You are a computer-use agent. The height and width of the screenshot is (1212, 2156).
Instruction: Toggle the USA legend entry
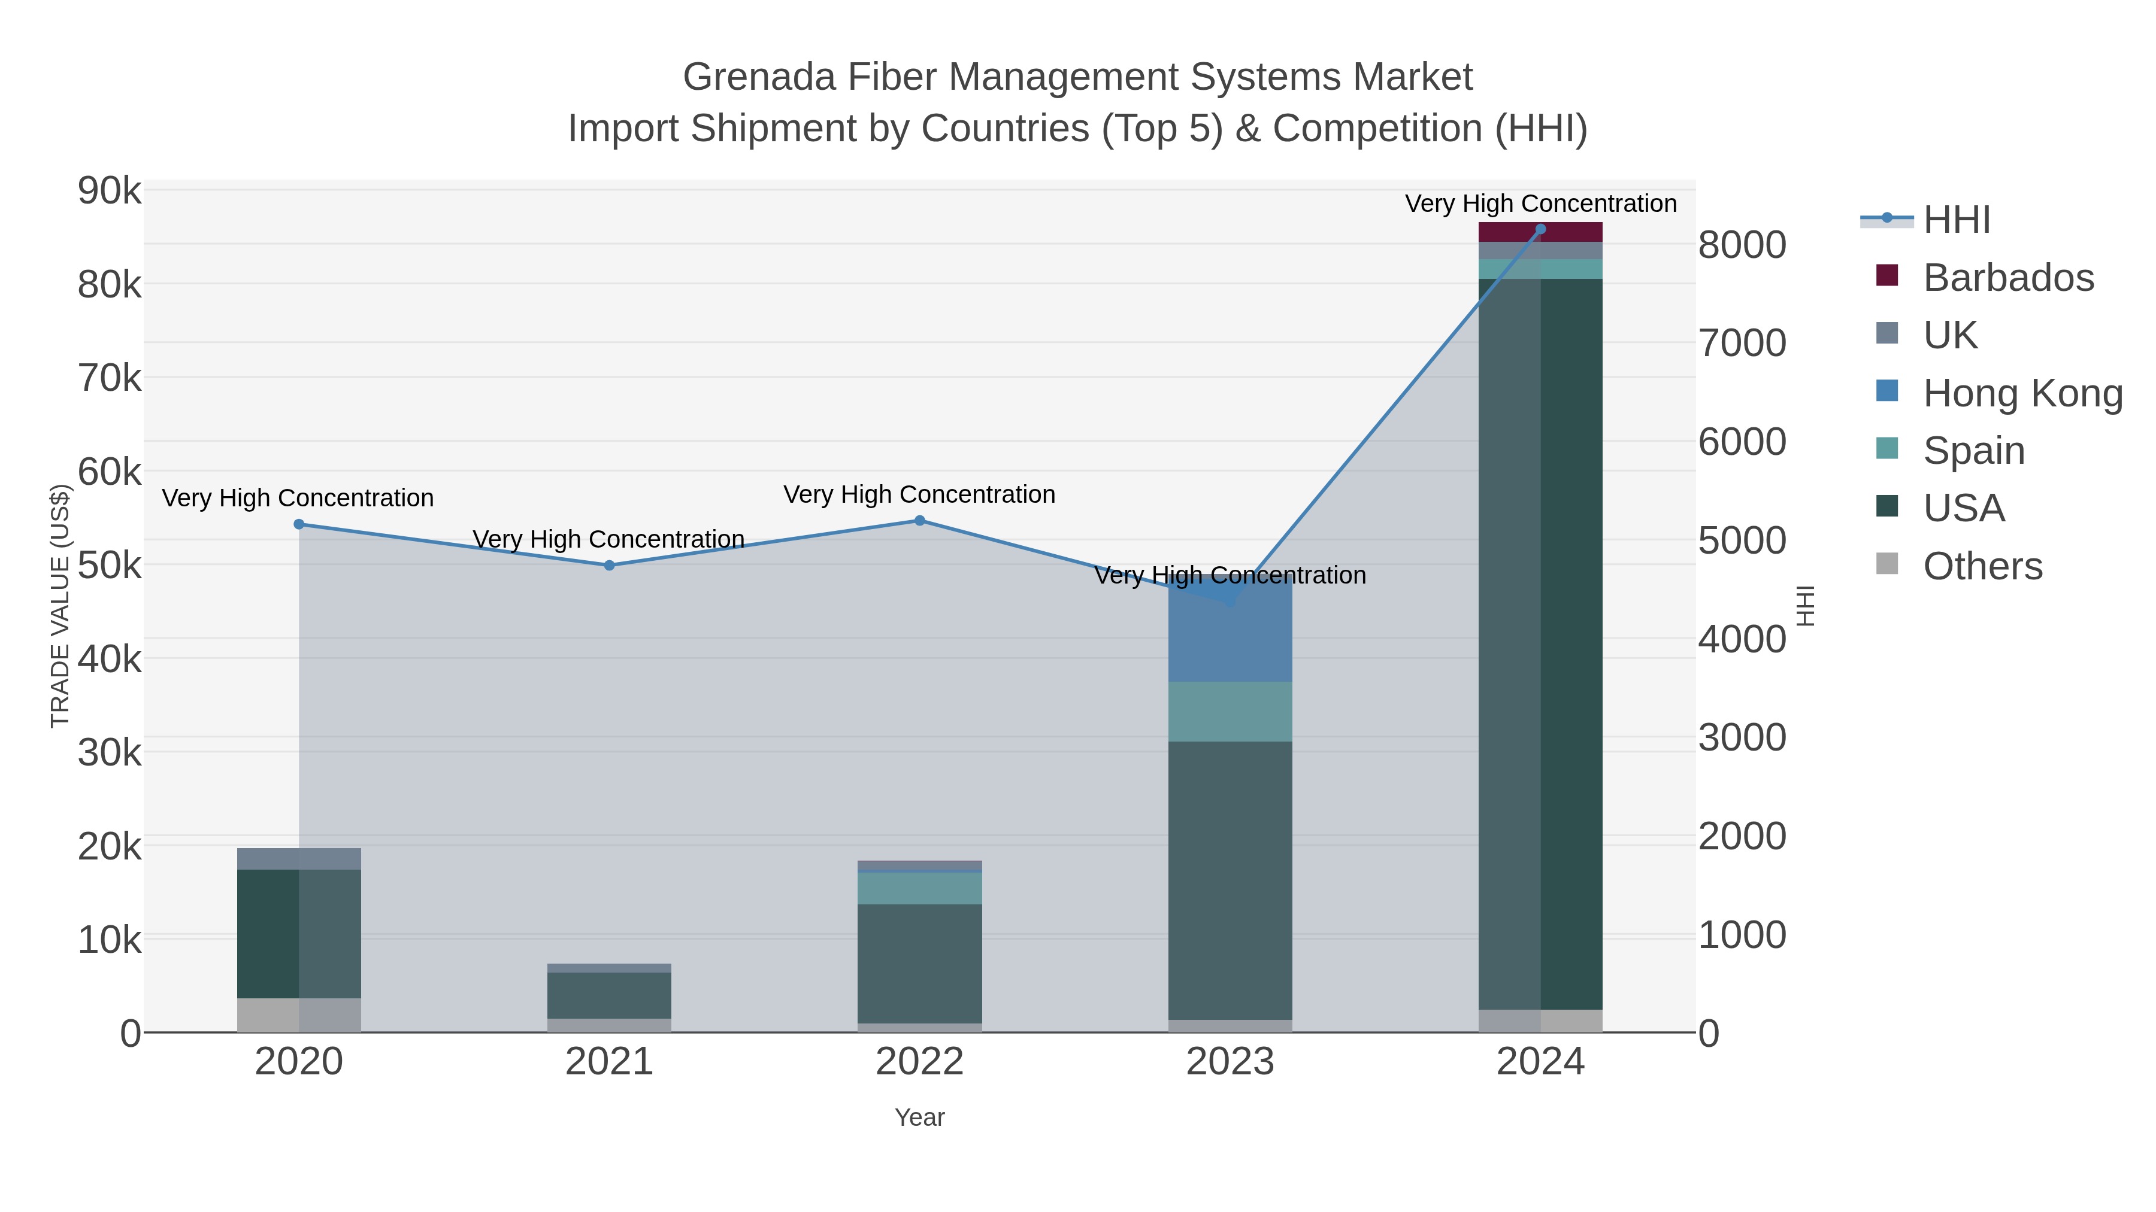click(1940, 508)
